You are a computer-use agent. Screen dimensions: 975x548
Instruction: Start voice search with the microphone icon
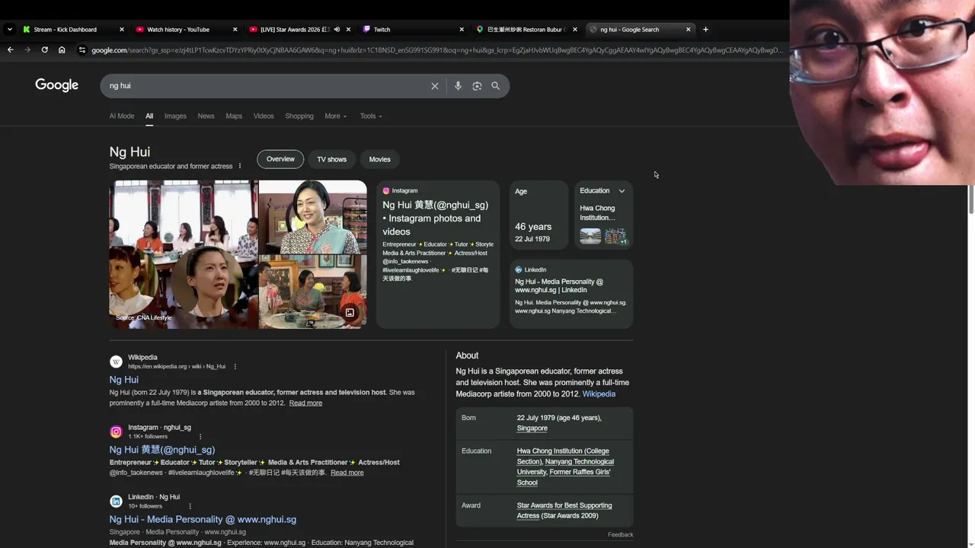click(458, 86)
